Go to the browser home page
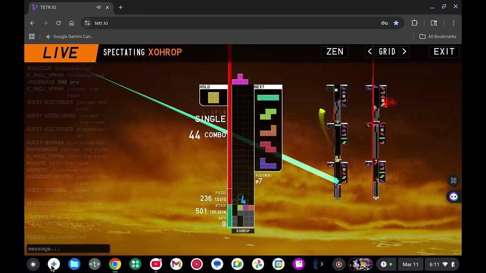This screenshot has height=273, width=486. tap(71, 23)
